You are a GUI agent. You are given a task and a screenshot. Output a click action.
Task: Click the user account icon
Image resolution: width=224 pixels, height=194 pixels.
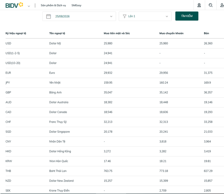tap(222, 5)
